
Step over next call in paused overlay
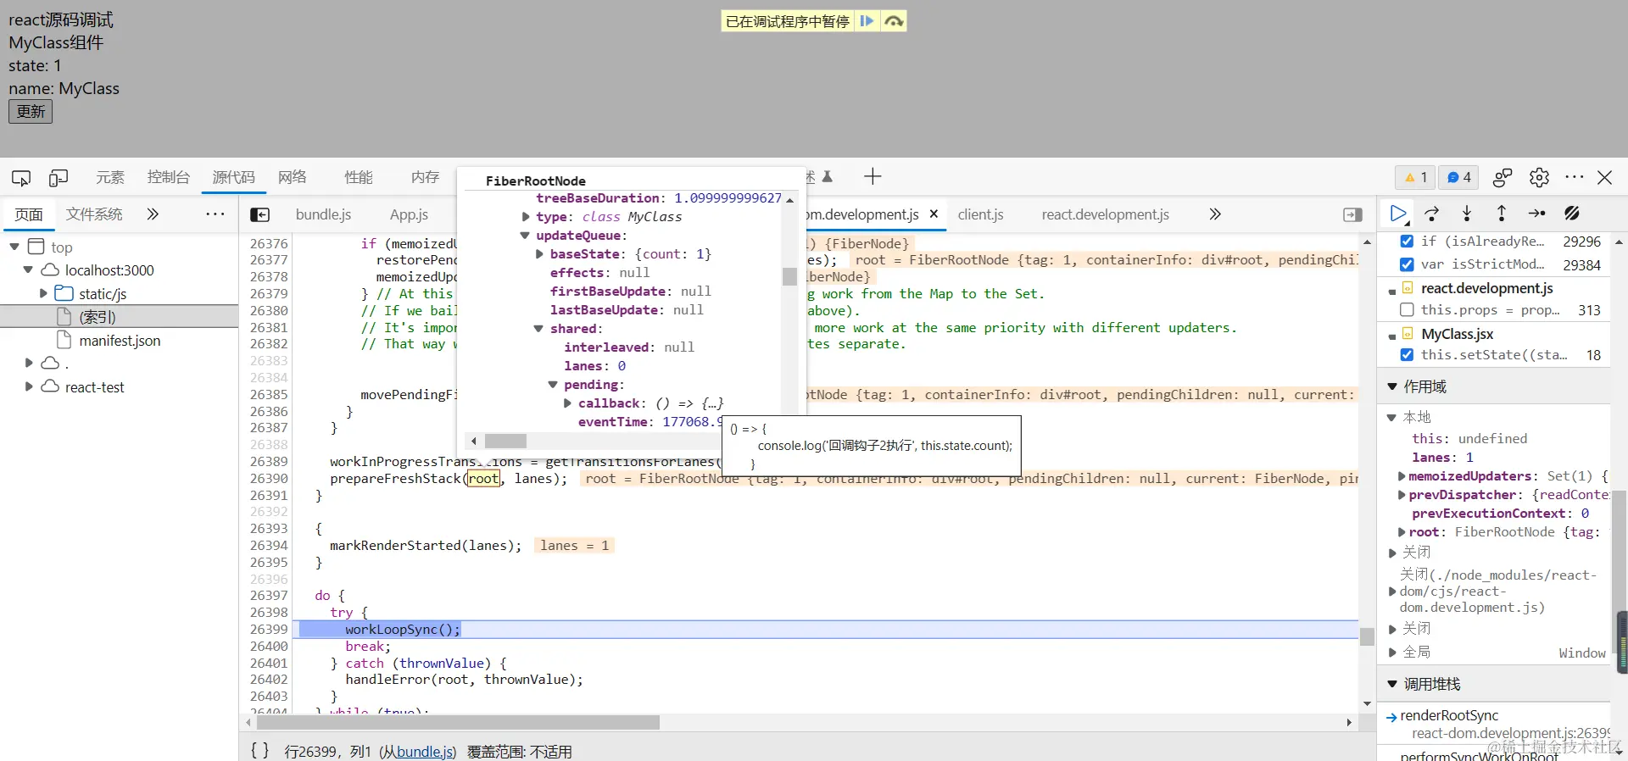click(894, 21)
